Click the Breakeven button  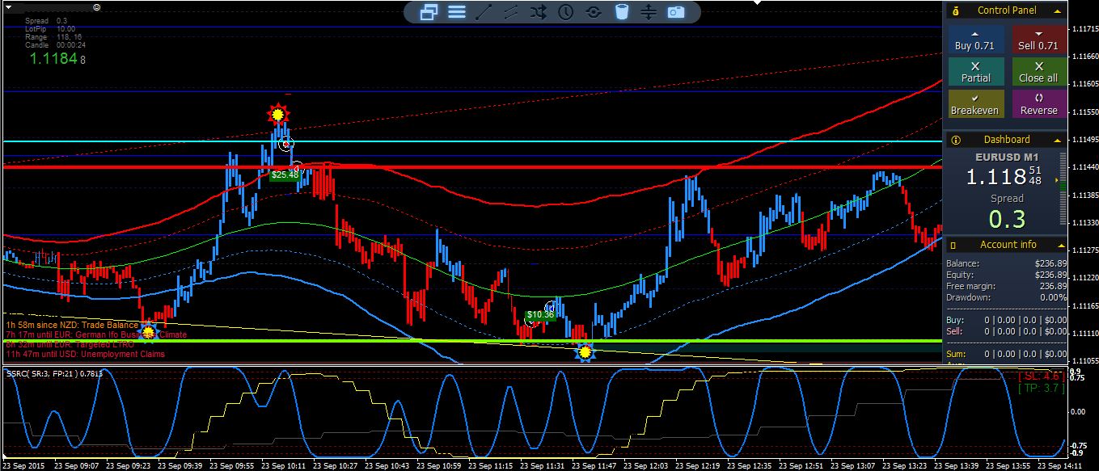975,104
